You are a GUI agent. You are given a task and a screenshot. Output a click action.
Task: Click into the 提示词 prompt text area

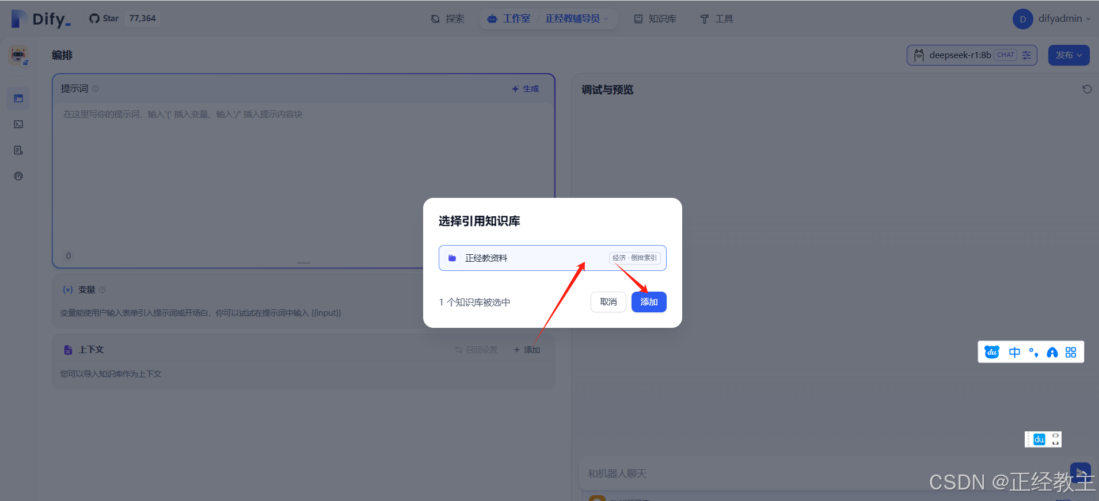[x=303, y=178]
